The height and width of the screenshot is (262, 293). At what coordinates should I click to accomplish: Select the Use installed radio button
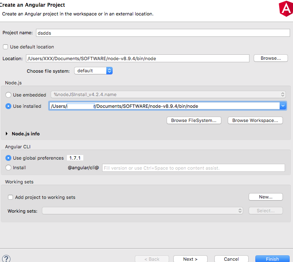(x=8, y=106)
